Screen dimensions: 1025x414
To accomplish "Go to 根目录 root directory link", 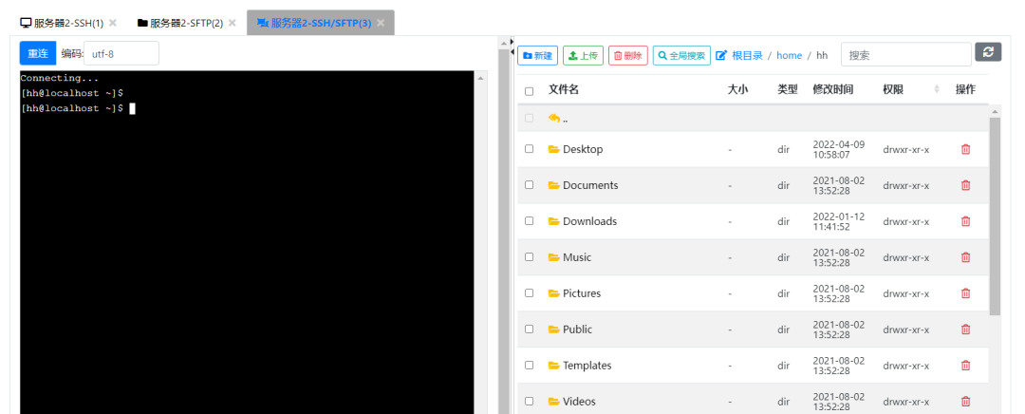I will point(747,56).
